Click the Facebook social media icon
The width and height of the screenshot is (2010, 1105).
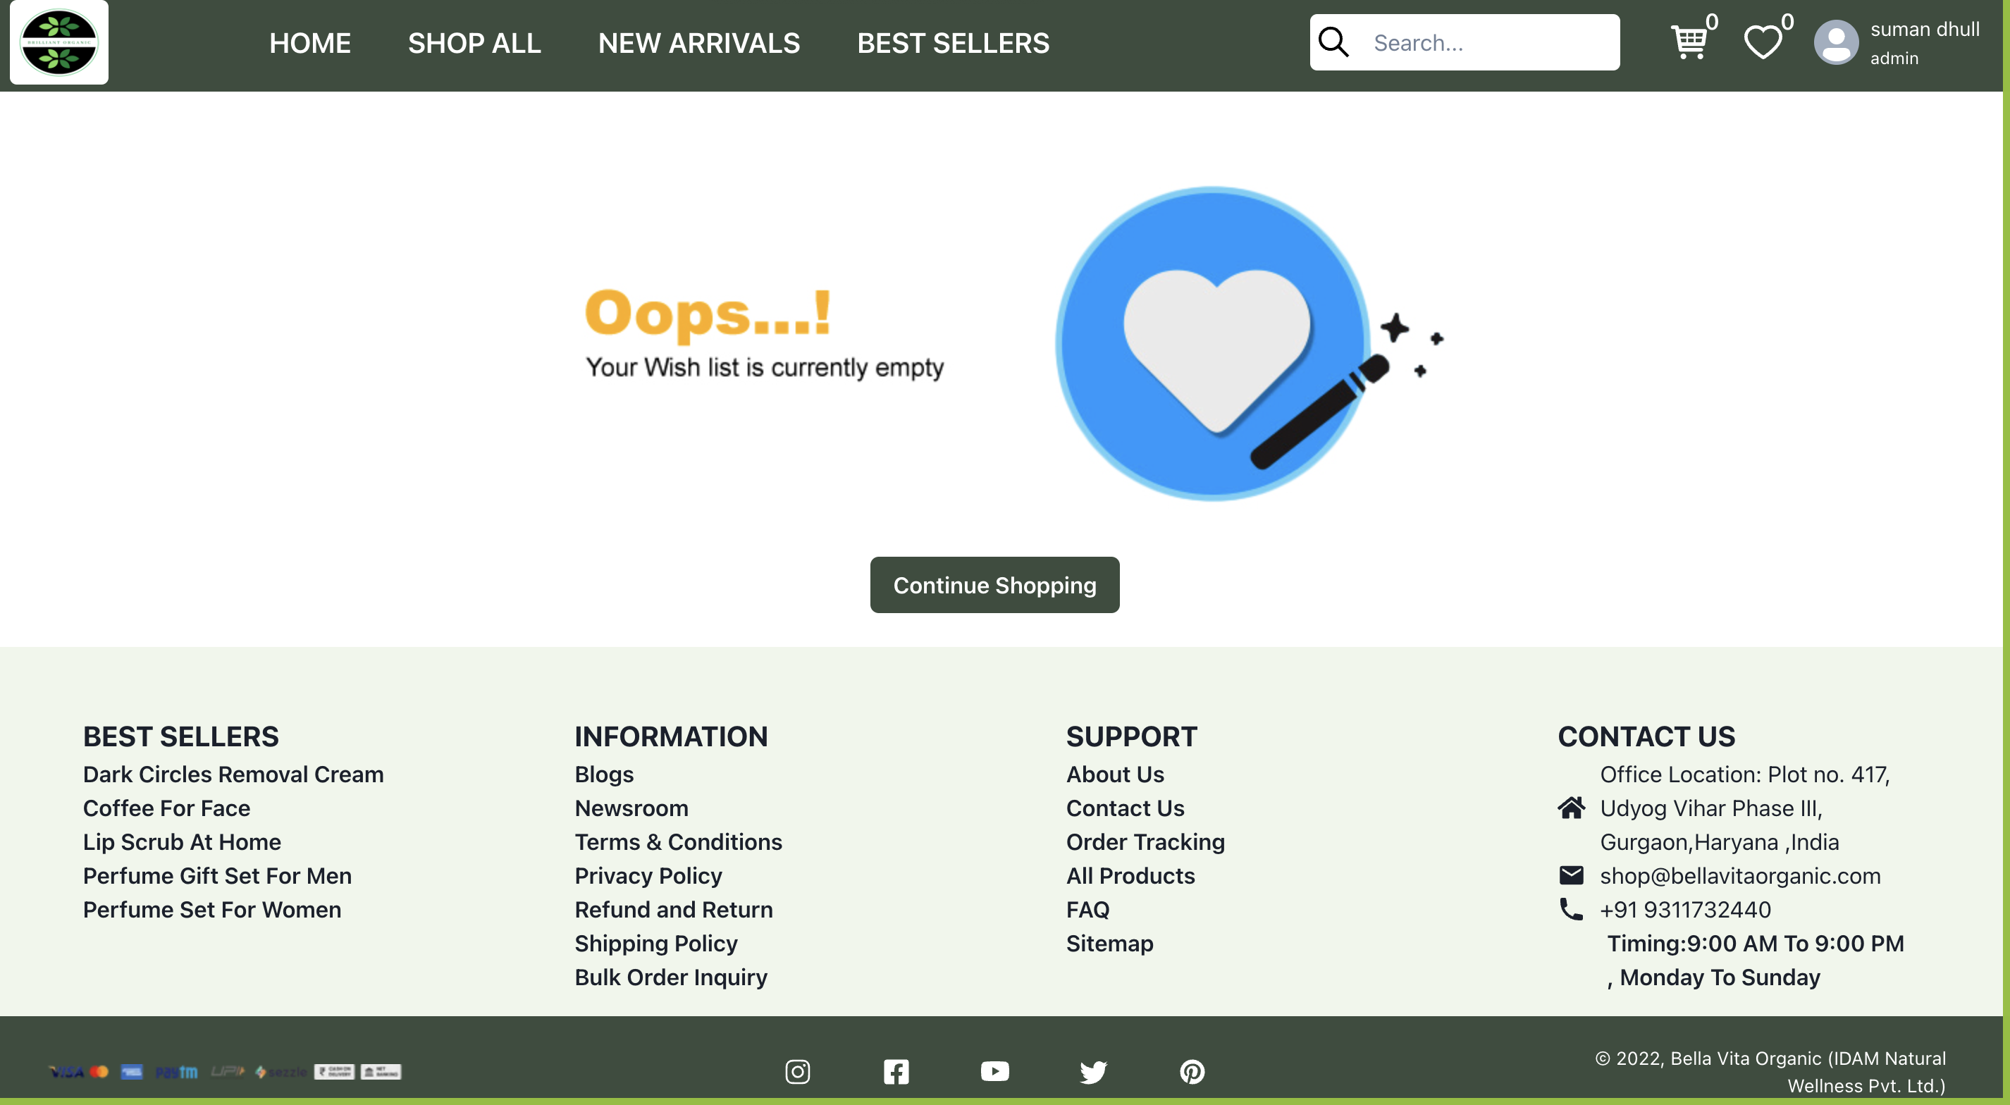[x=896, y=1070]
